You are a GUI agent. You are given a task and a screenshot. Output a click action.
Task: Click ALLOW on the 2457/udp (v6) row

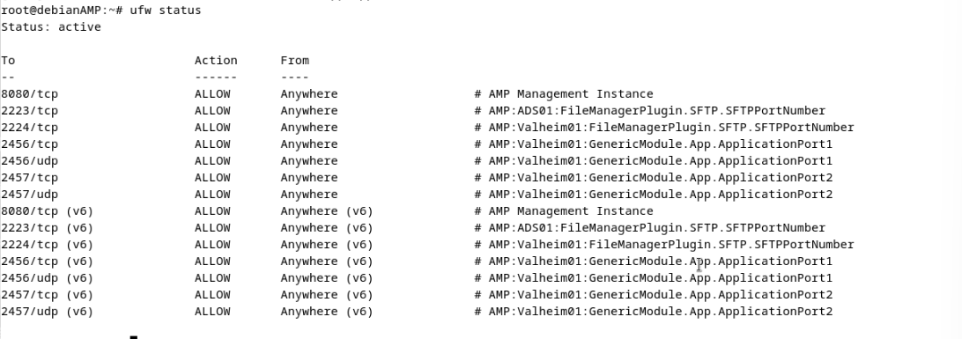point(212,312)
